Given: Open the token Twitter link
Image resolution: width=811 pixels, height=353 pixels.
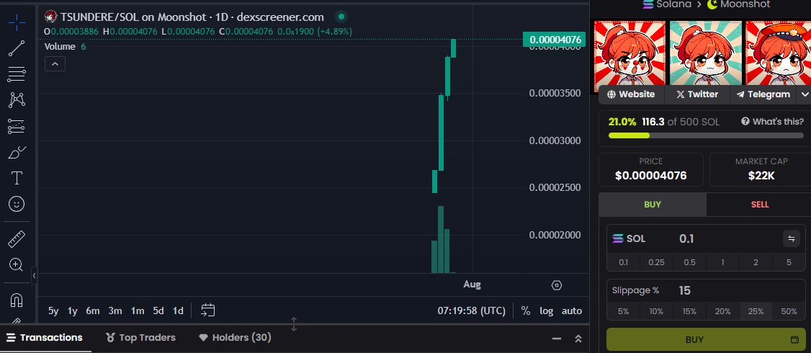Looking at the screenshot, I should pyautogui.click(x=697, y=94).
